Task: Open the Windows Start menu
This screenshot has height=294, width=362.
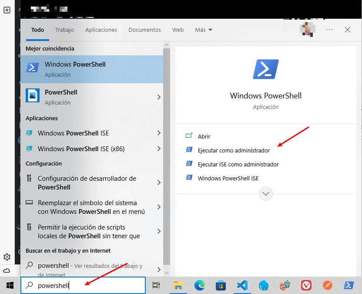Action: point(10,285)
